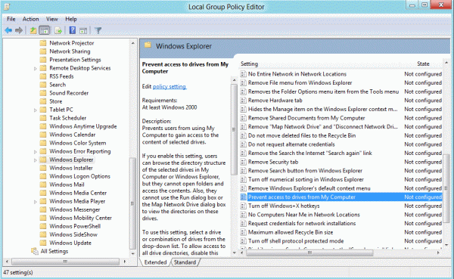This screenshot has height=279, width=454.
Task: Click the Remove Security tab policy icon
Action: pyautogui.click(x=243, y=162)
